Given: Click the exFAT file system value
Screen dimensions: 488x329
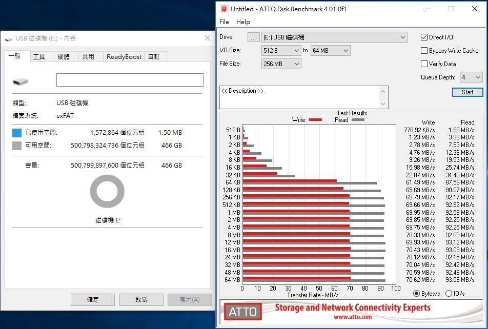Looking at the screenshot, I should tap(65, 116).
